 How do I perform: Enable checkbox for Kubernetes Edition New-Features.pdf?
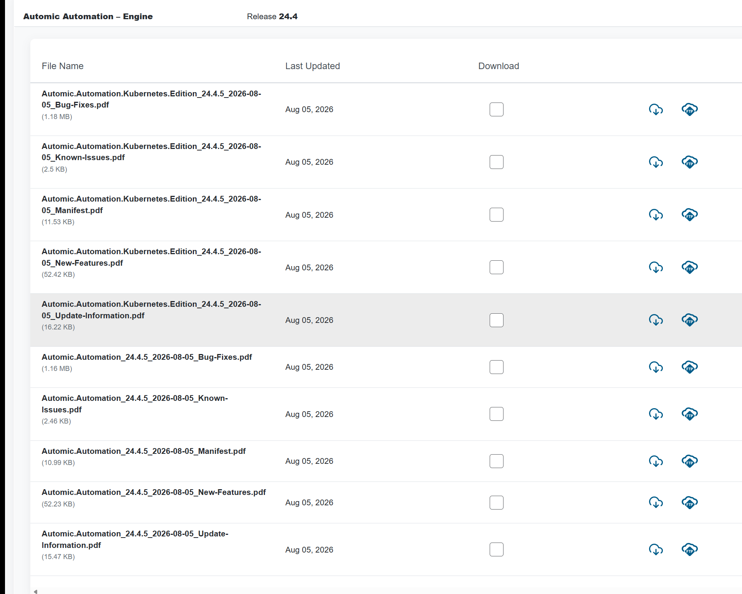tap(497, 267)
